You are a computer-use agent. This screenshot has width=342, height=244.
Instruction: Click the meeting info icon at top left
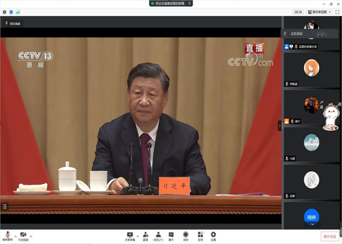click(5, 12)
